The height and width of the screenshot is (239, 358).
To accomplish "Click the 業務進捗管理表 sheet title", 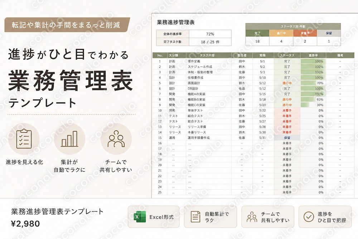I will click(176, 22).
